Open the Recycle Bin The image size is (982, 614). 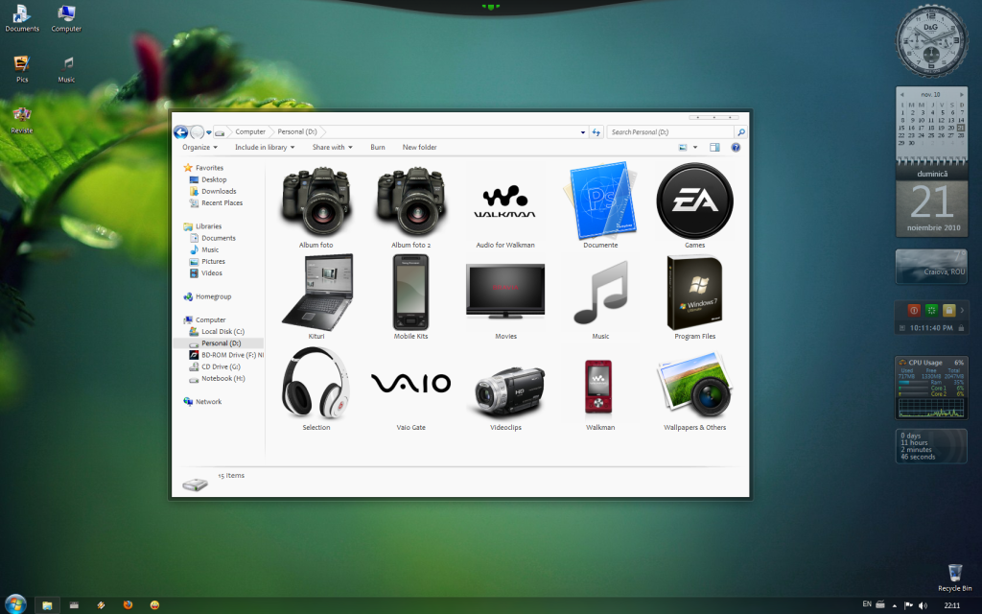(955, 577)
